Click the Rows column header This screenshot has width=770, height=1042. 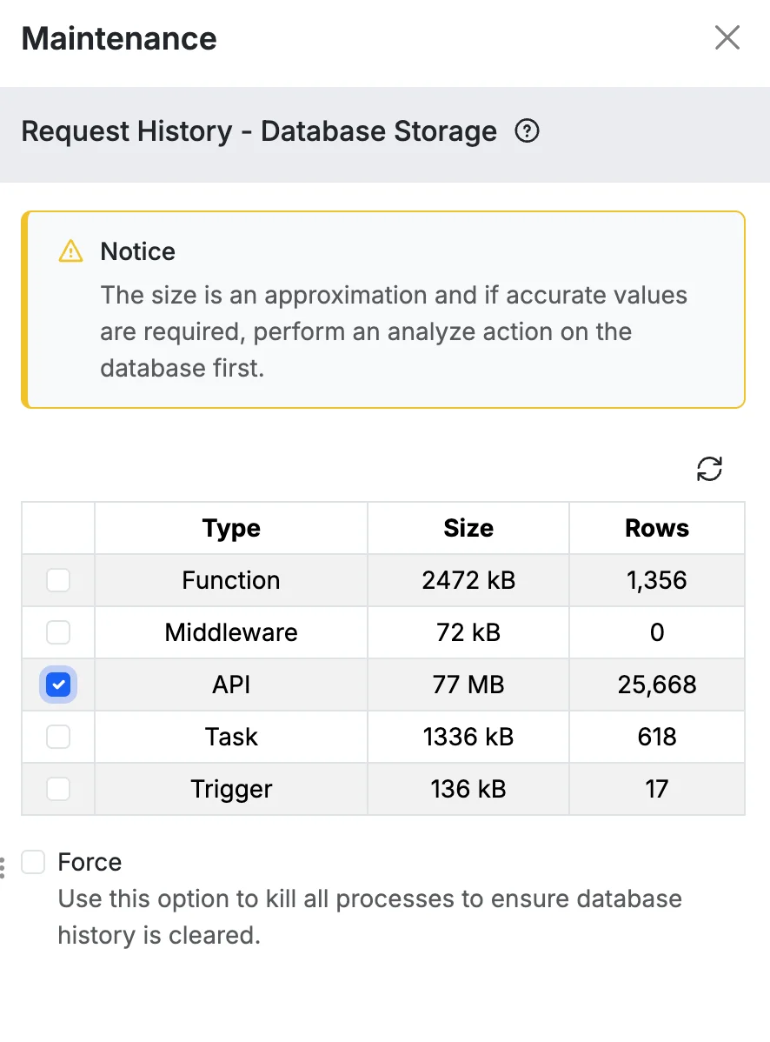click(657, 528)
